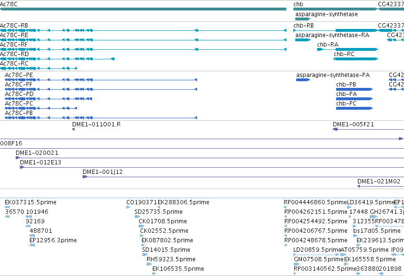Image resolution: width=404 pixels, height=276 pixels.
Task: Click EST bs17d05.5prime
Action: pos(355,236)
